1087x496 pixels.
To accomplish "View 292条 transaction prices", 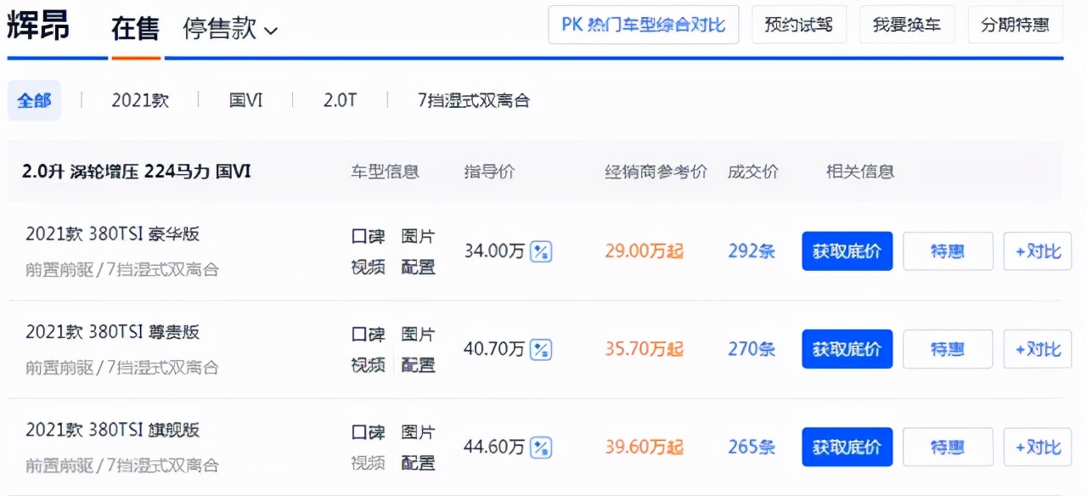I will [x=752, y=251].
